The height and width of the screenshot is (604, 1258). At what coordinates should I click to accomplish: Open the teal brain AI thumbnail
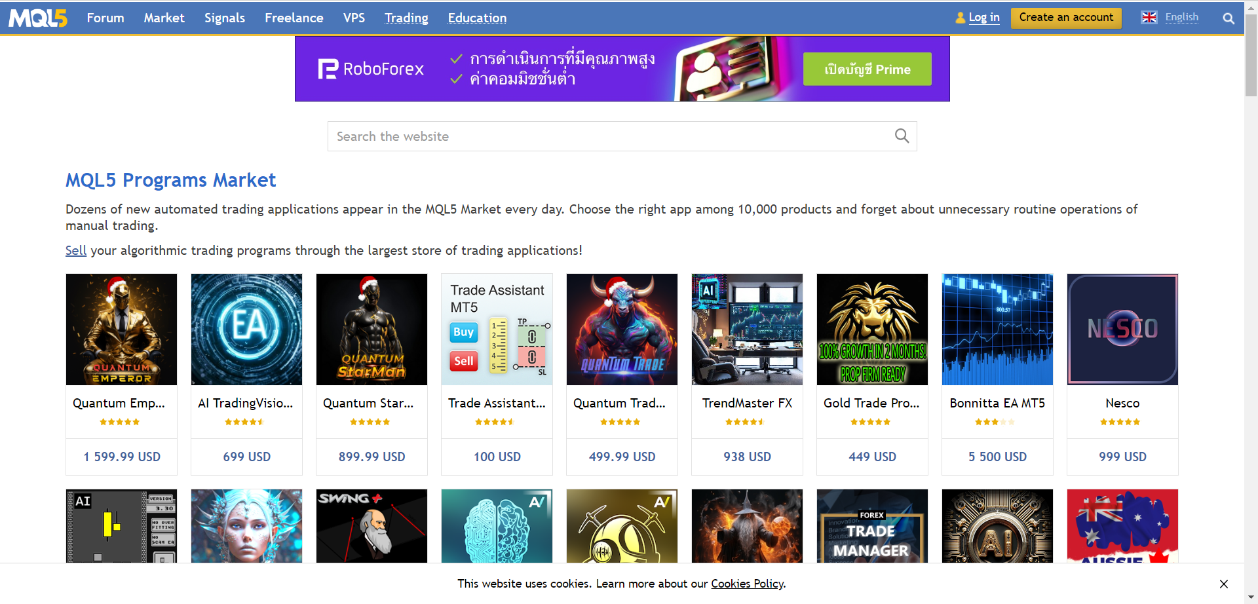tap(497, 526)
